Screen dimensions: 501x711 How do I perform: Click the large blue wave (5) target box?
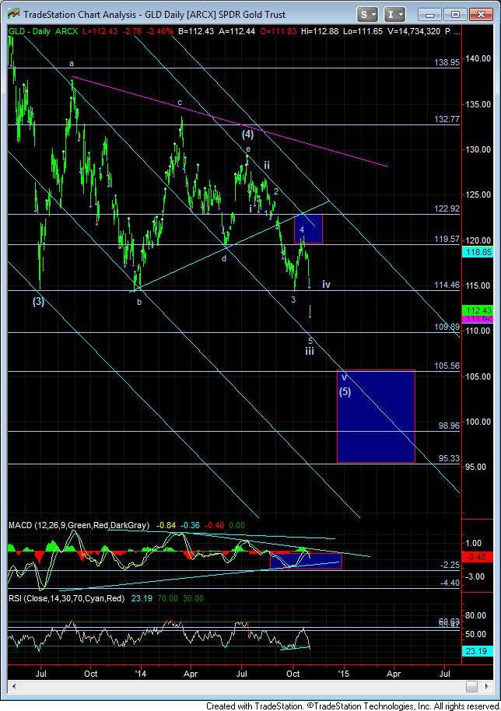[x=375, y=416]
